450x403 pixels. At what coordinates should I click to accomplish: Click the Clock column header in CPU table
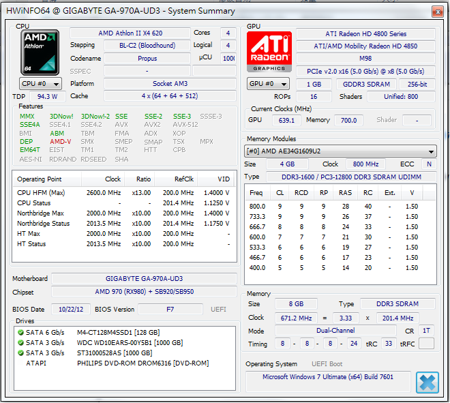point(104,179)
